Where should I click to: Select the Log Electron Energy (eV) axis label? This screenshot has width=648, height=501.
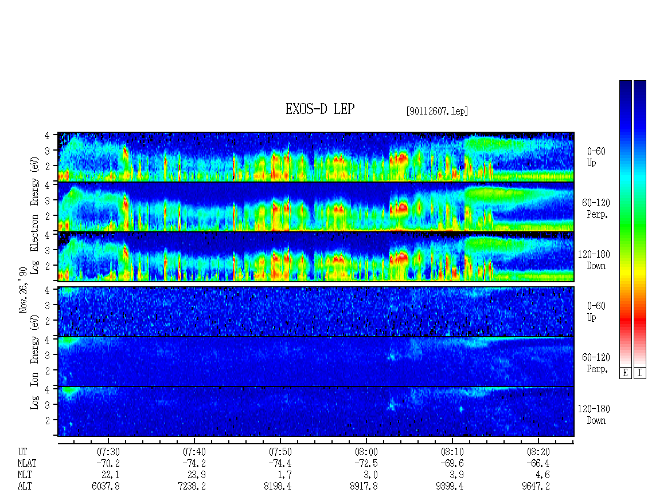[x=35, y=215]
